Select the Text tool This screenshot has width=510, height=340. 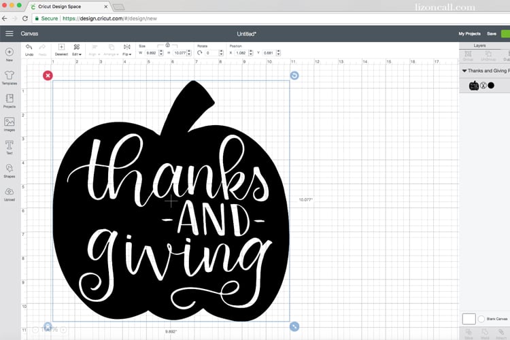(10, 148)
